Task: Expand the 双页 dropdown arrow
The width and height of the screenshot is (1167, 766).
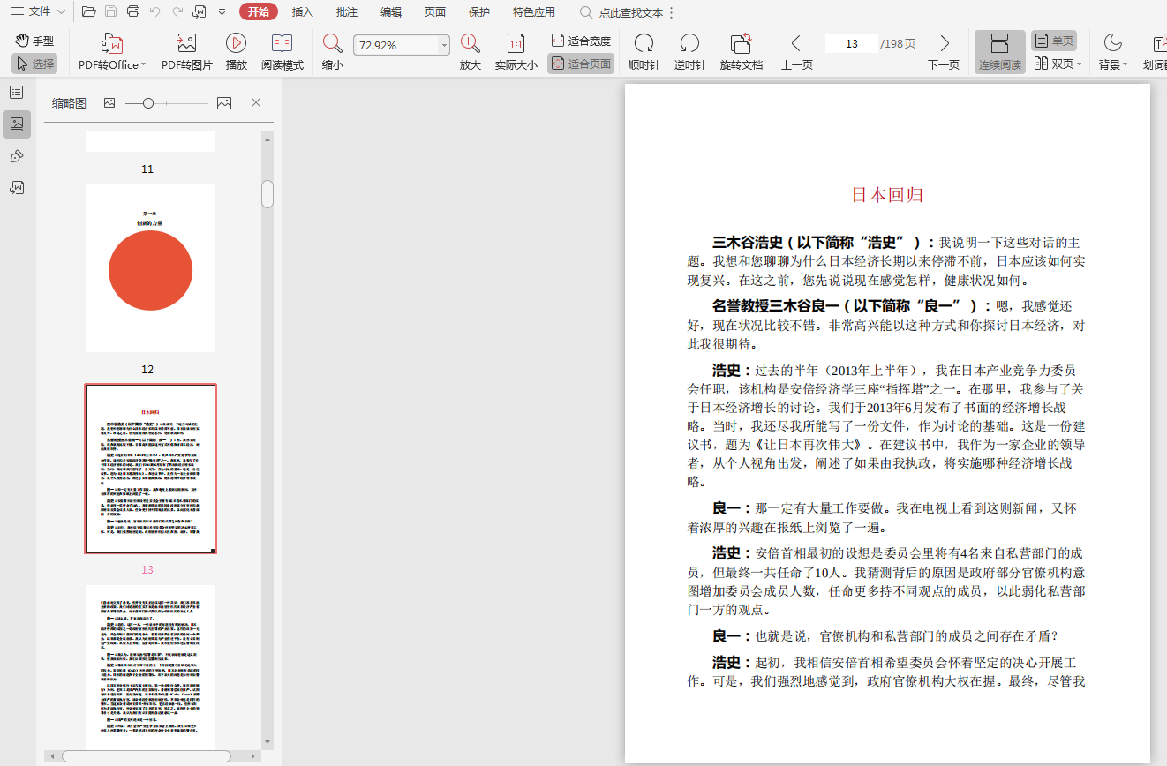Action: pos(1079,64)
